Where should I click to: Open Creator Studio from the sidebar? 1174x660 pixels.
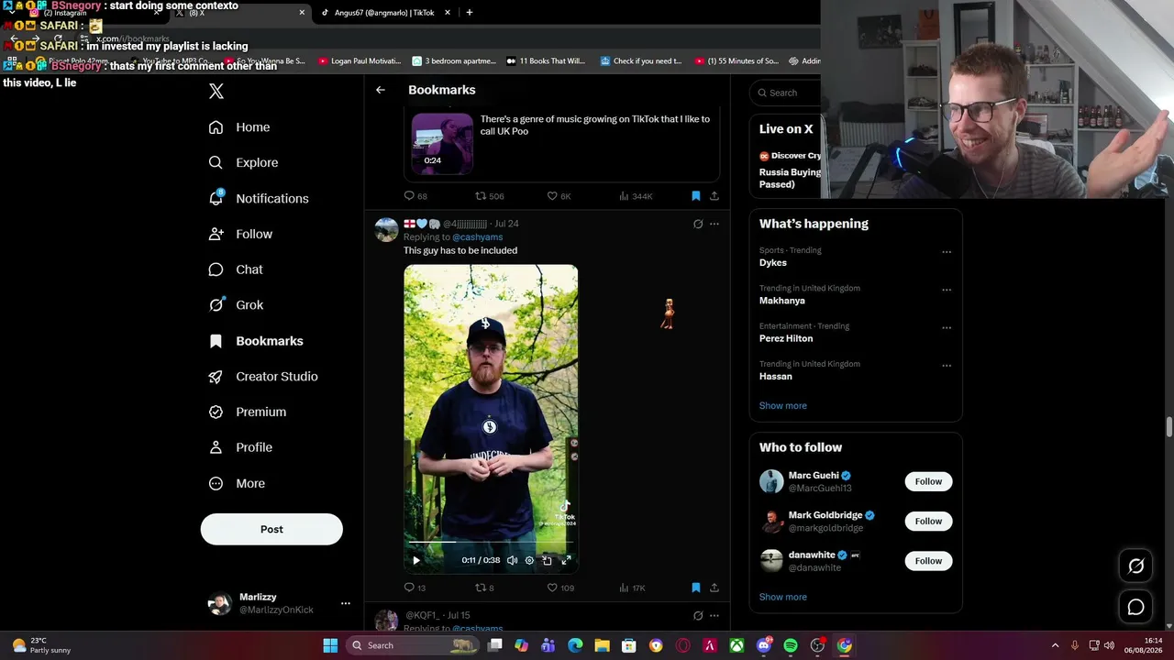coord(263,377)
